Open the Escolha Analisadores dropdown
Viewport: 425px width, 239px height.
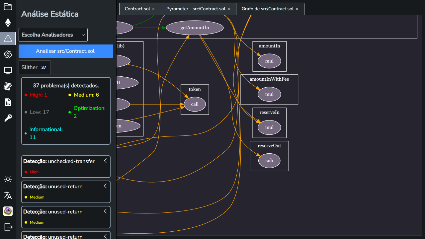coord(53,35)
